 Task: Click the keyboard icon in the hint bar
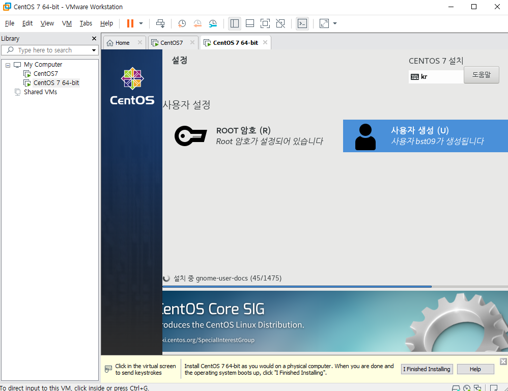[108, 369]
